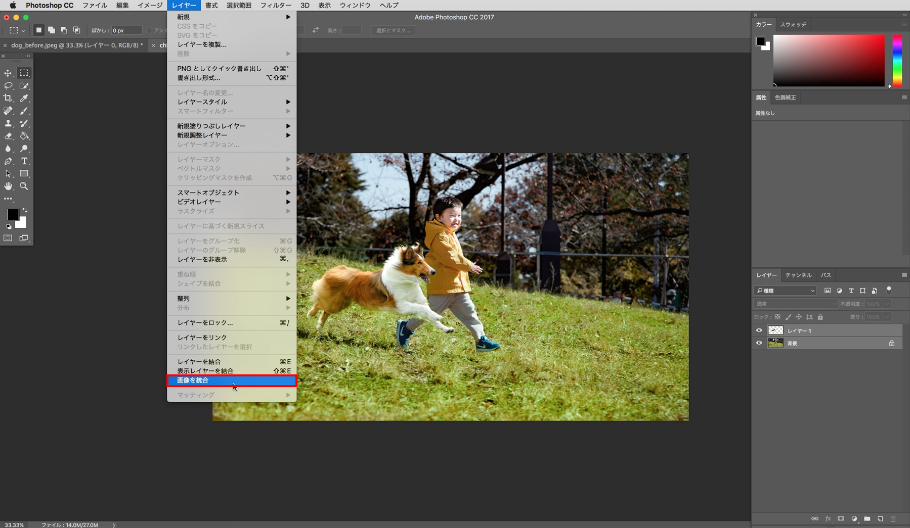Toggle smart object filter in Layers panel
The width and height of the screenshot is (910, 528).
874,291
